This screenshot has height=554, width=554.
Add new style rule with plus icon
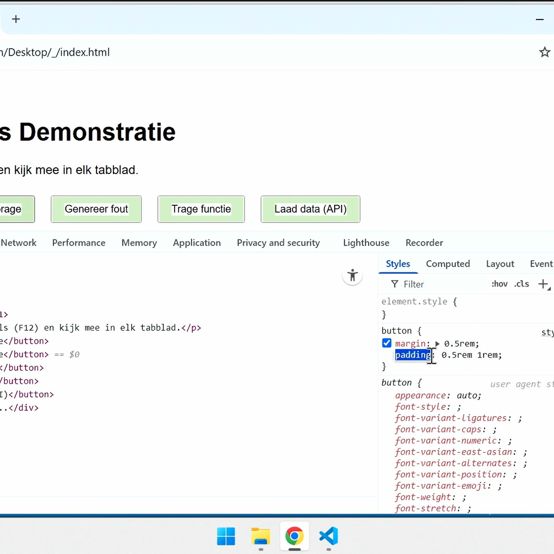(x=543, y=284)
